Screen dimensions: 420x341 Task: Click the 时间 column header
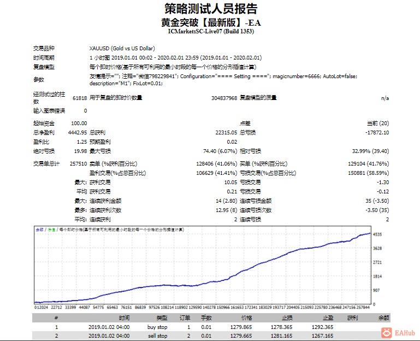pos(125,318)
